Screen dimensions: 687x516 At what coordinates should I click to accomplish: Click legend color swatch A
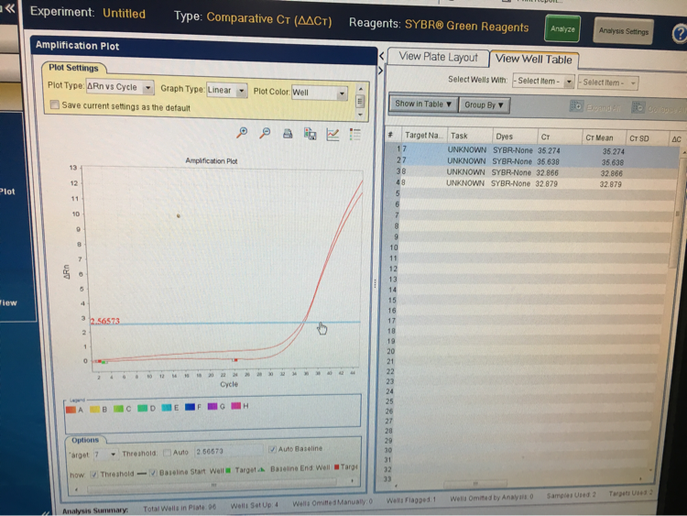click(71, 410)
